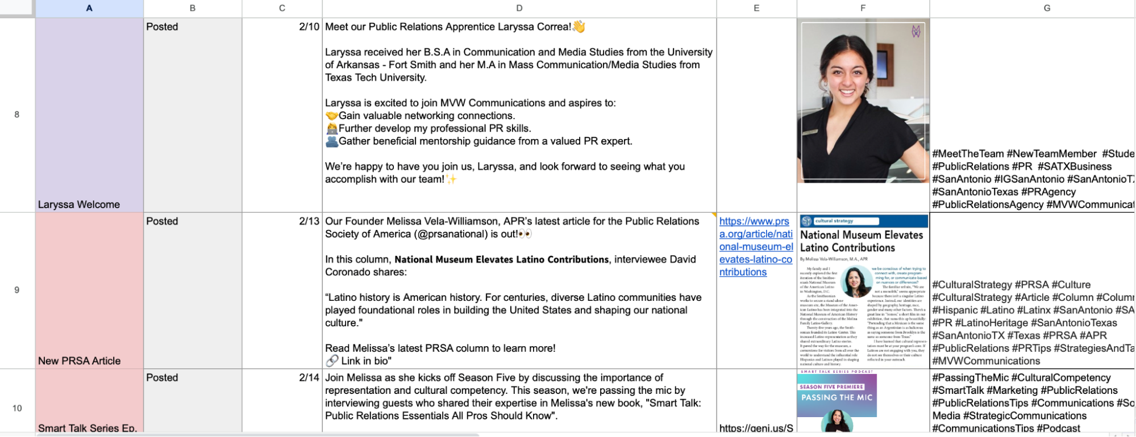Select column A header
The width and height of the screenshot is (1136, 437).
(x=89, y=8)
